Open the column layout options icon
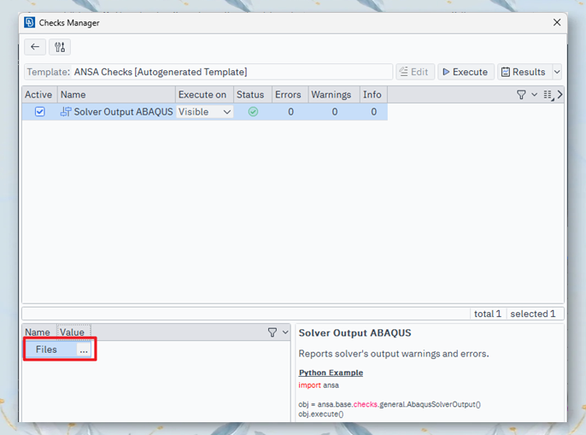This screenshot has width=586, height=435. point(548,95)
